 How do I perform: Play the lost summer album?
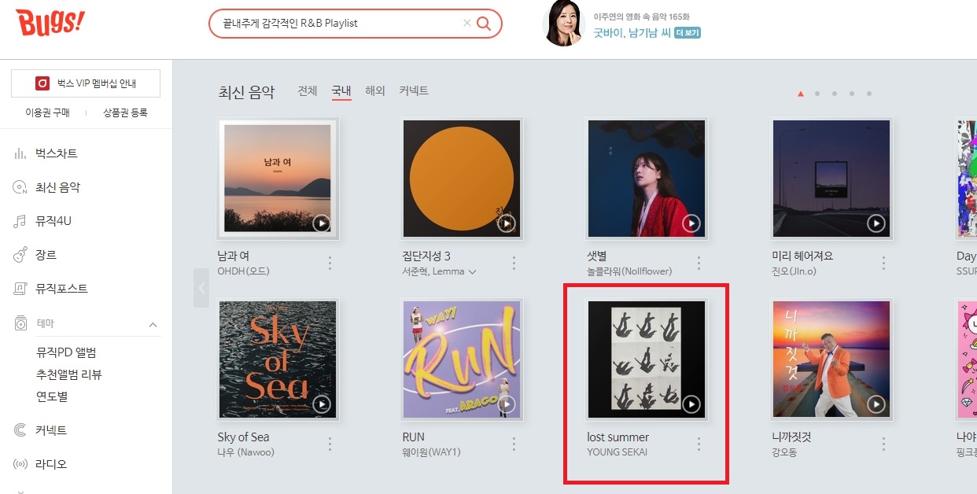691,404
